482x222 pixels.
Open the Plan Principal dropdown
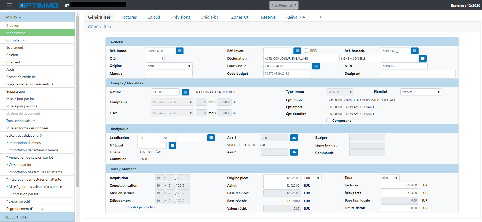284,5
